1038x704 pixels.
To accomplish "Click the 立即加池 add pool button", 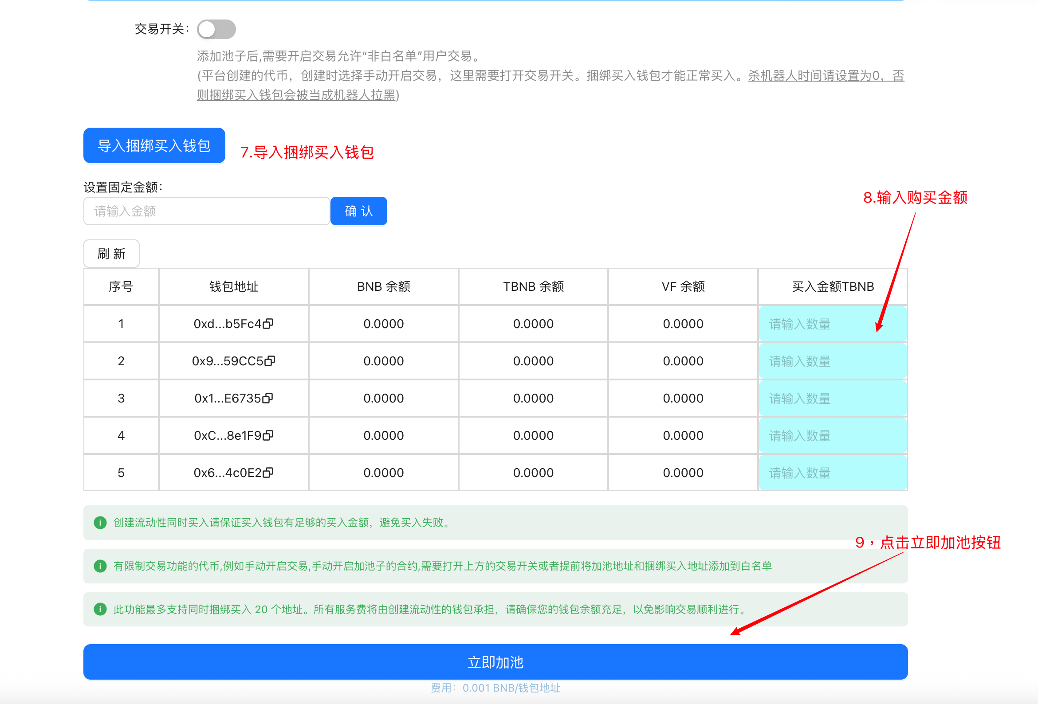I will pyautogui.click(x=495, y=662).
